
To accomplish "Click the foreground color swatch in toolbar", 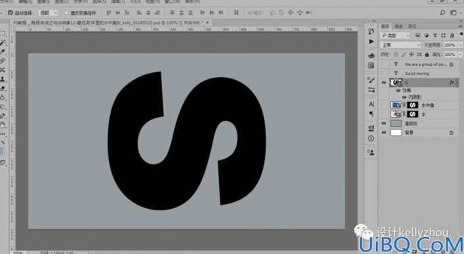I will 1,151.
